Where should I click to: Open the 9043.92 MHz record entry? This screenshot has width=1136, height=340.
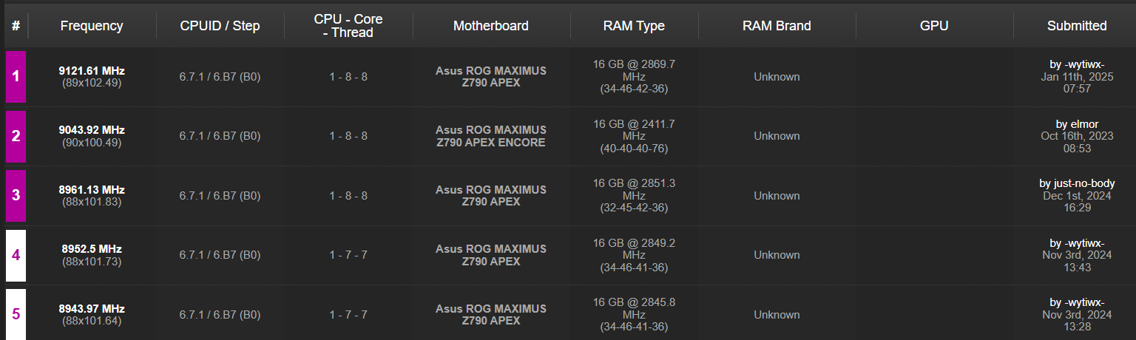92,130
